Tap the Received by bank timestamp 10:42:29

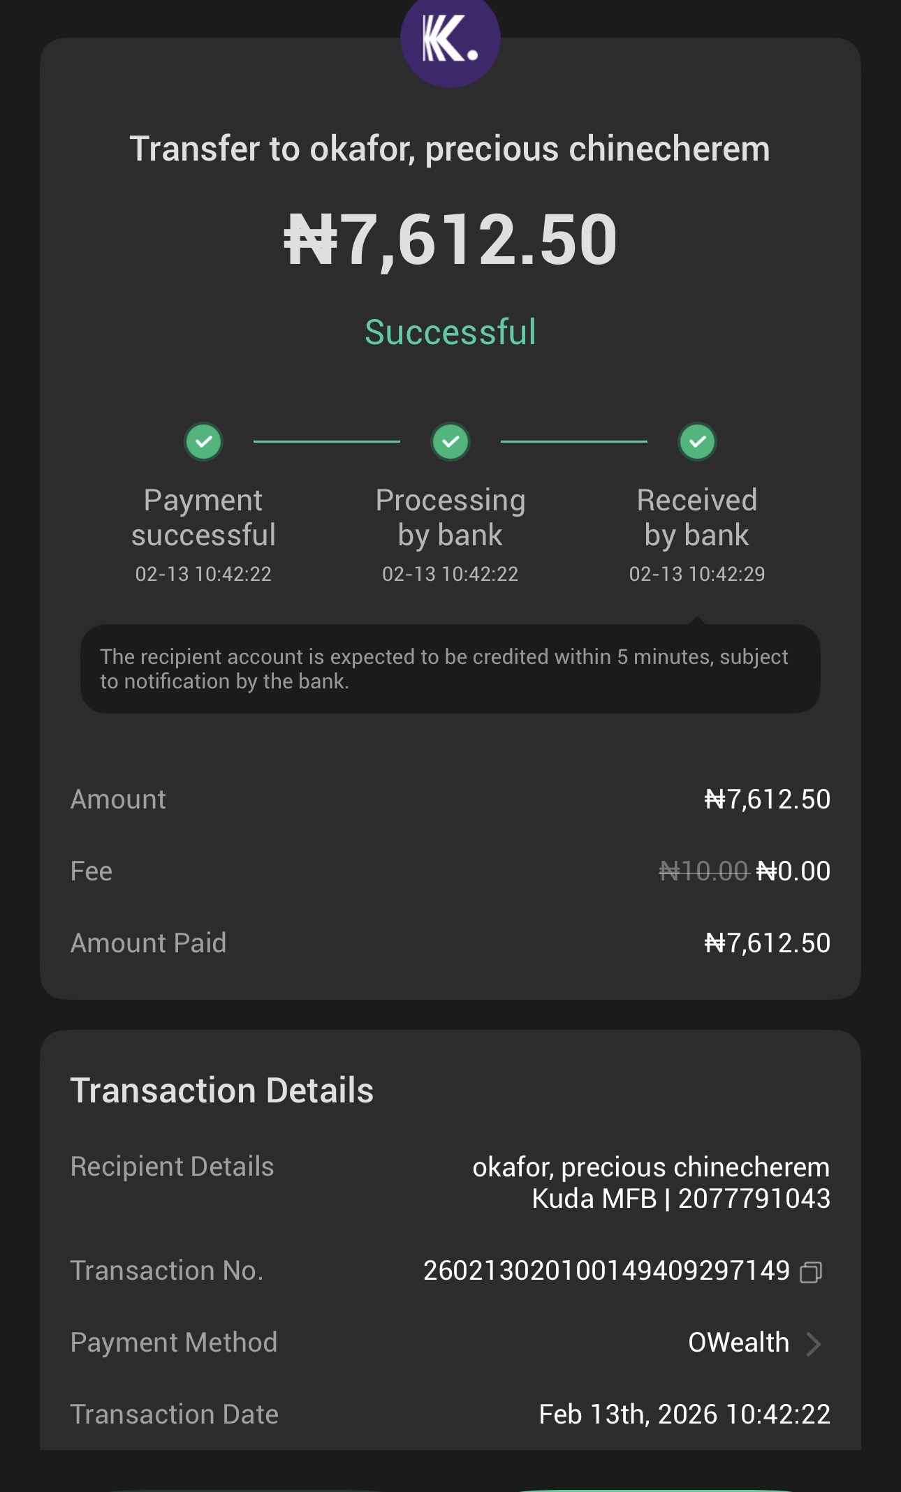click(697, 574)
